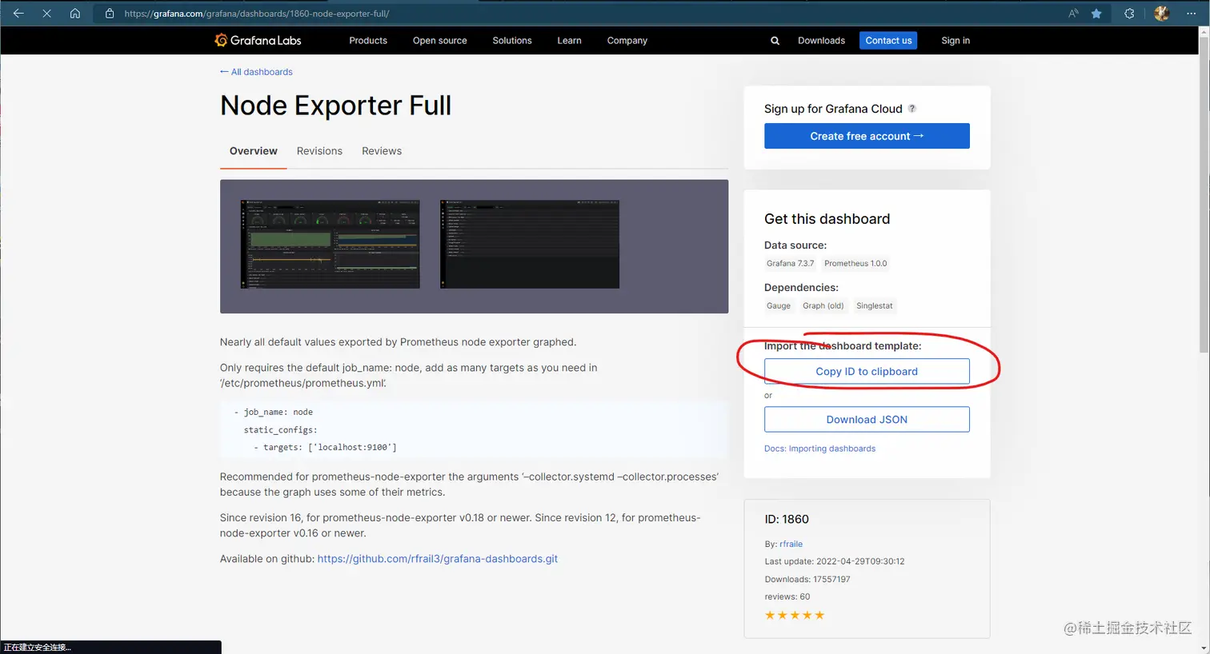1210x654 pixels.
Task: Click the five-star rating icons
Action: (795, 615)
